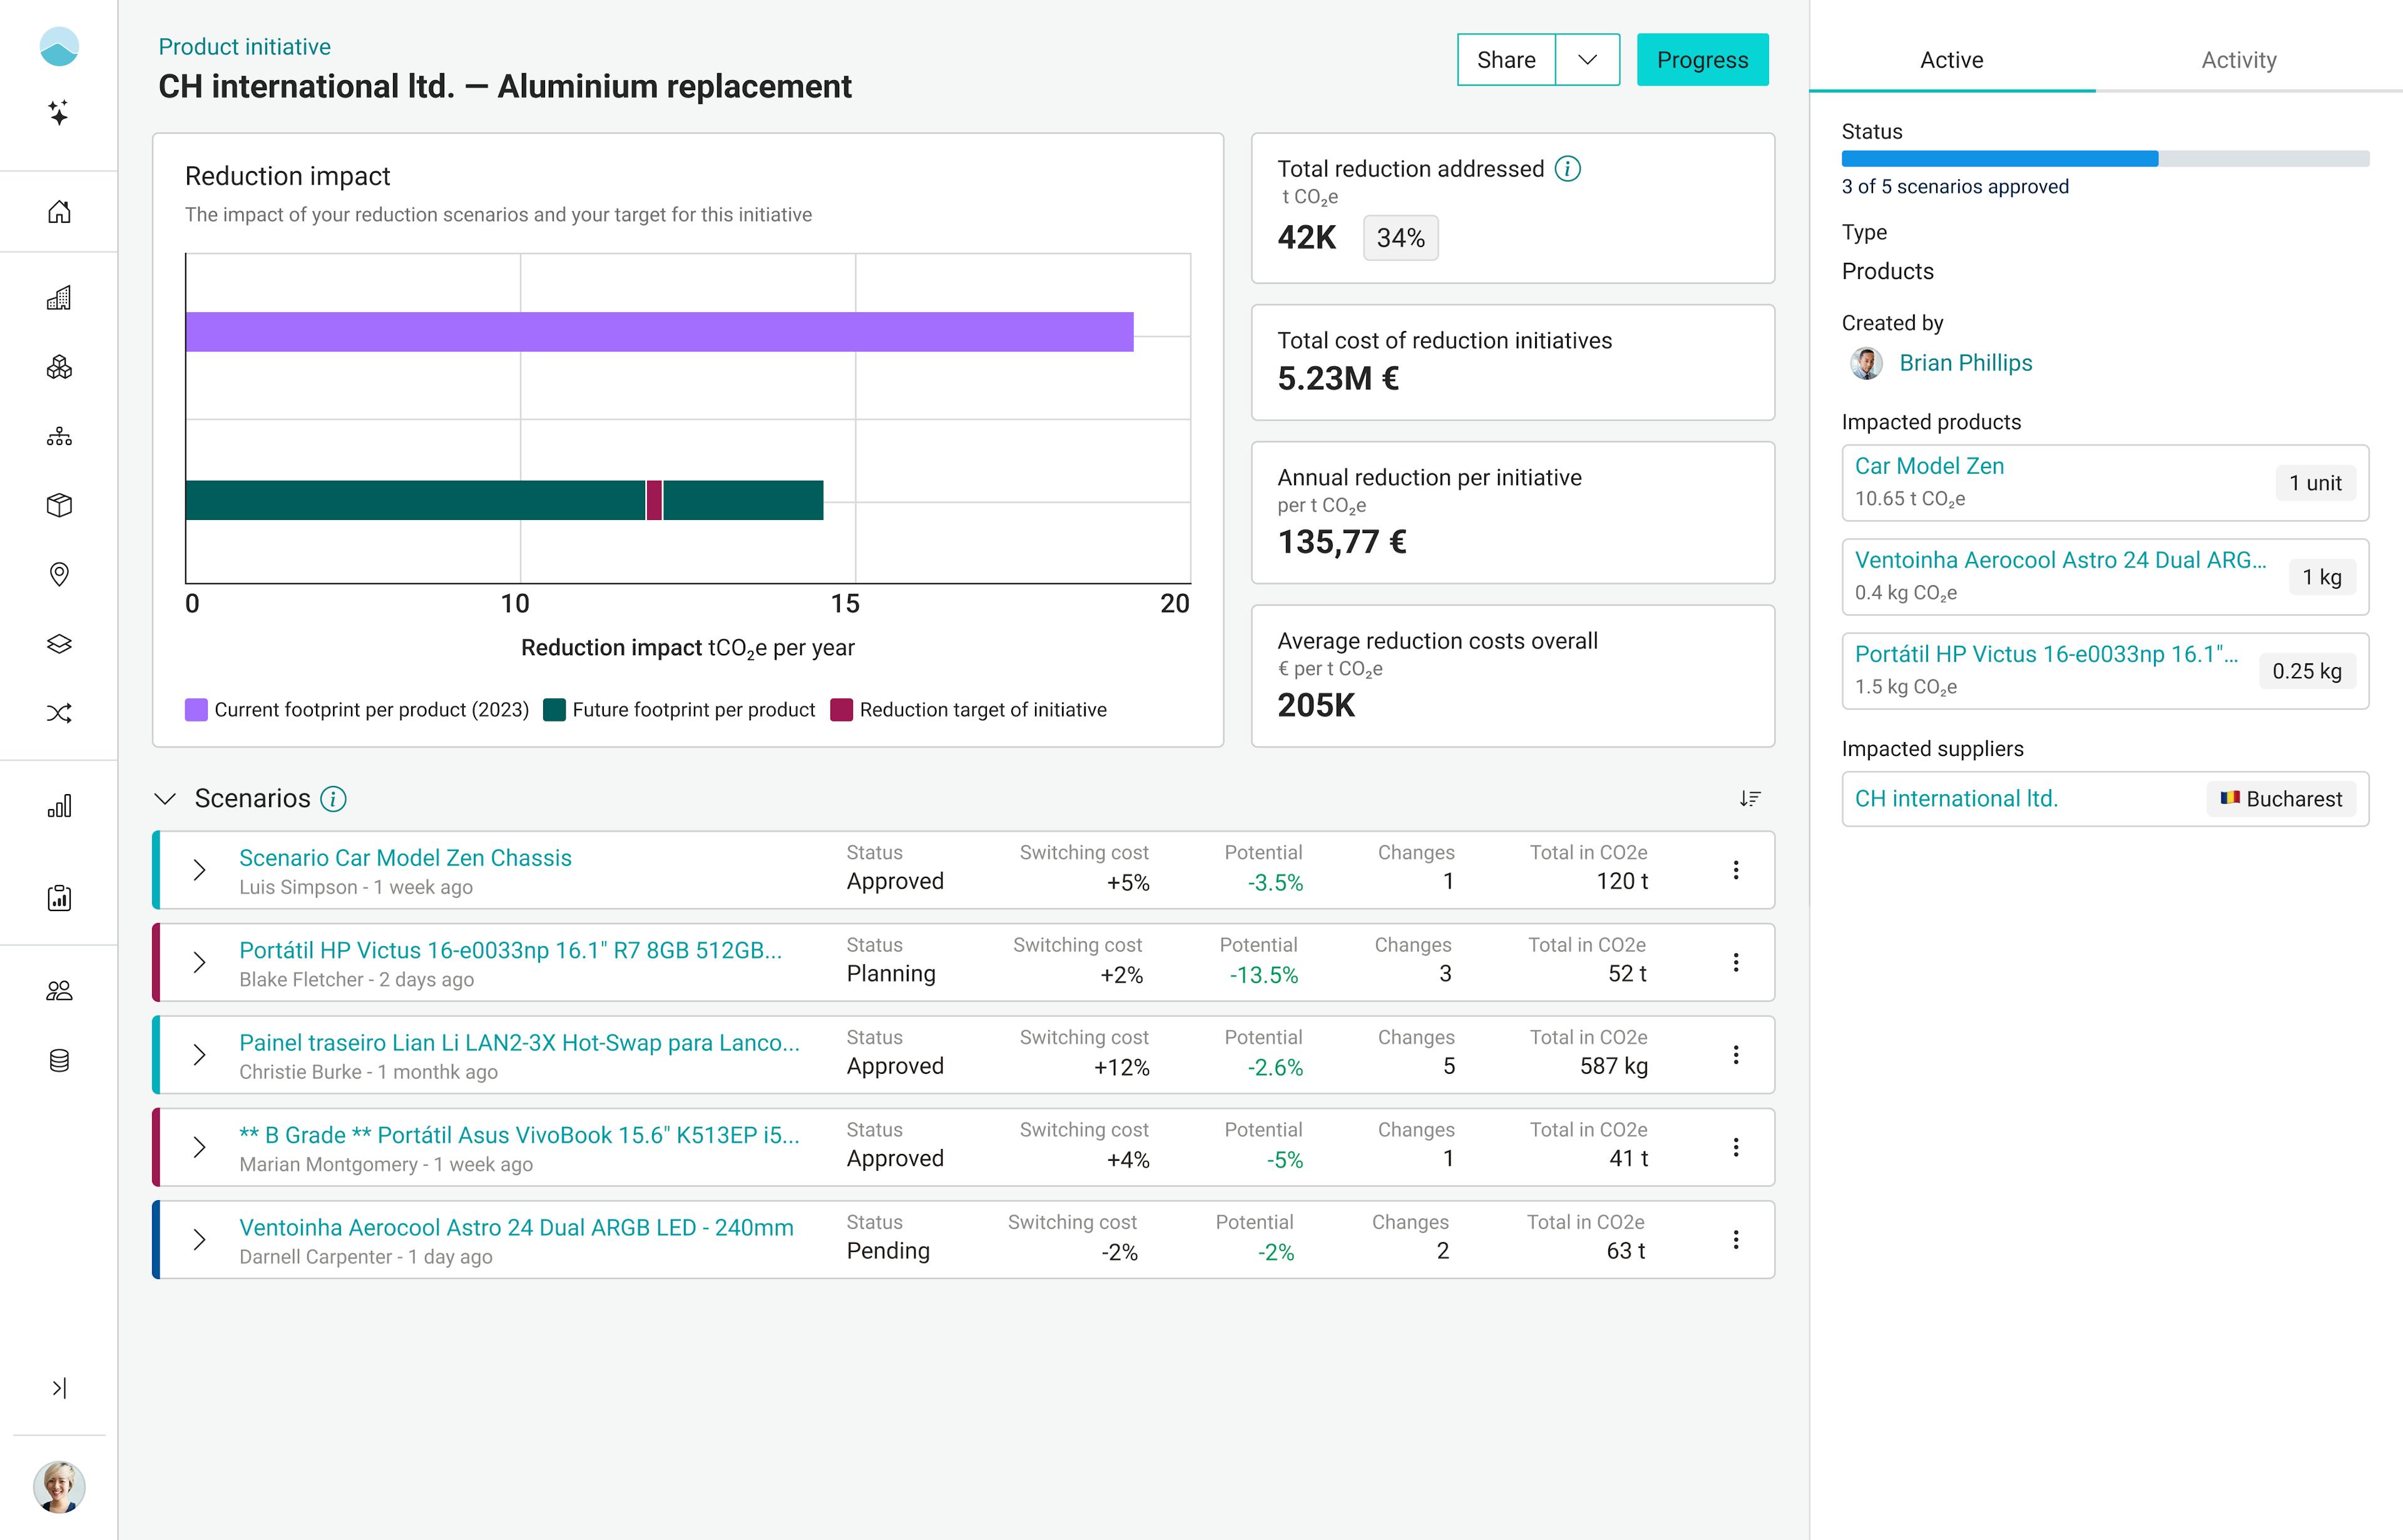The height and width of the screenshot is (1540, 2403).
Task: Collapse the Scenarios section chevron
Action: [166, 798]
